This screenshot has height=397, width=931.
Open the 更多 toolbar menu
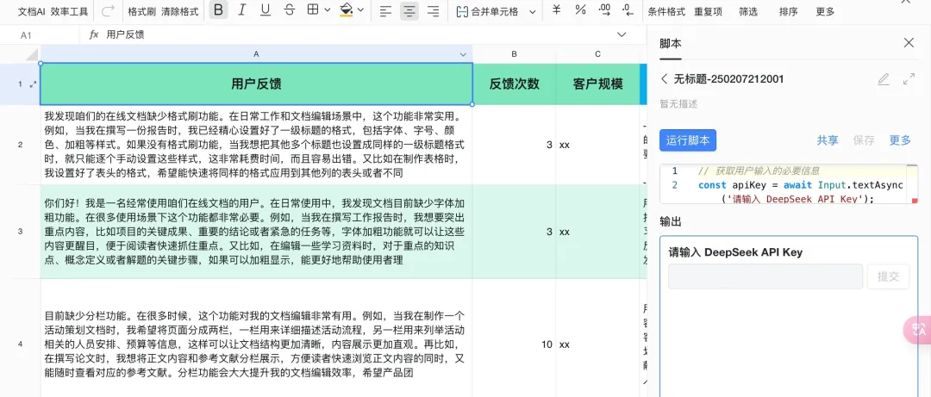point(825,11)
